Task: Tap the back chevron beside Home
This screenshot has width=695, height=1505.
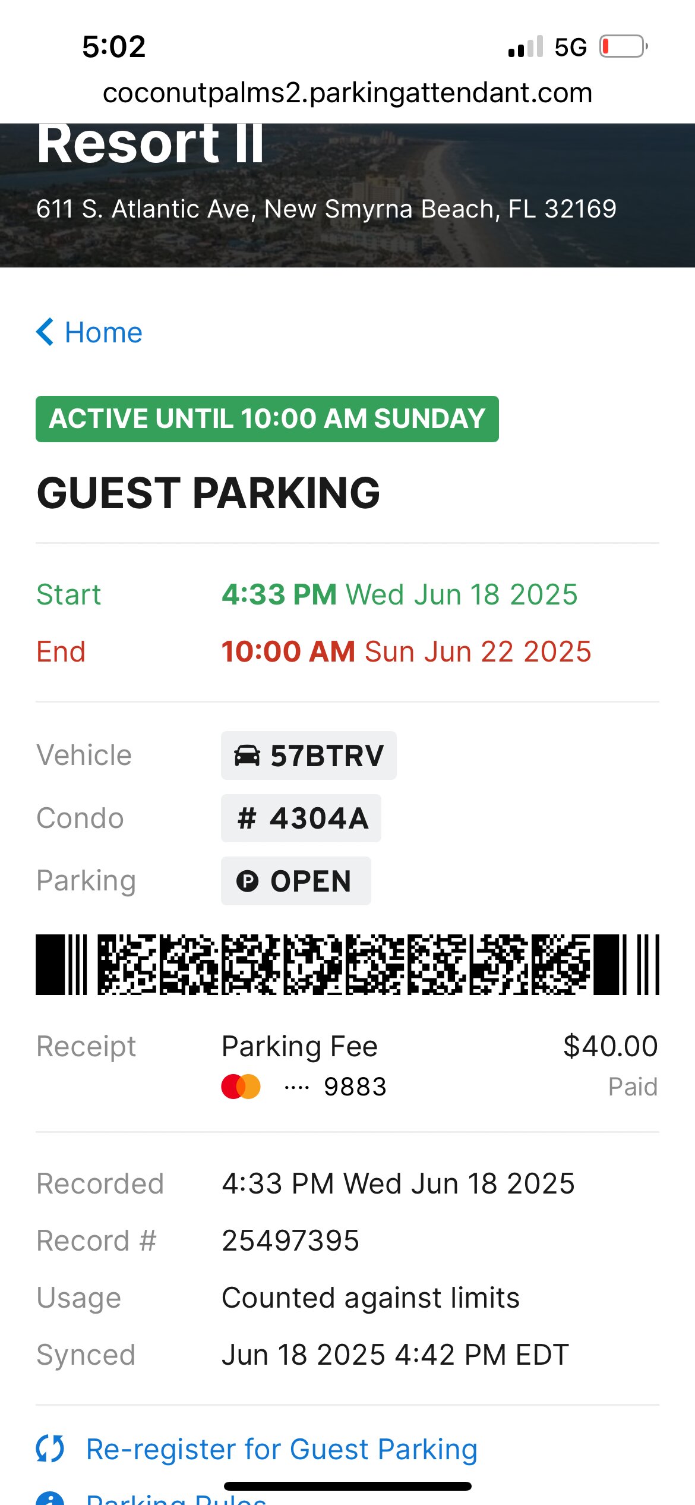Action: (x=45, y=332)
